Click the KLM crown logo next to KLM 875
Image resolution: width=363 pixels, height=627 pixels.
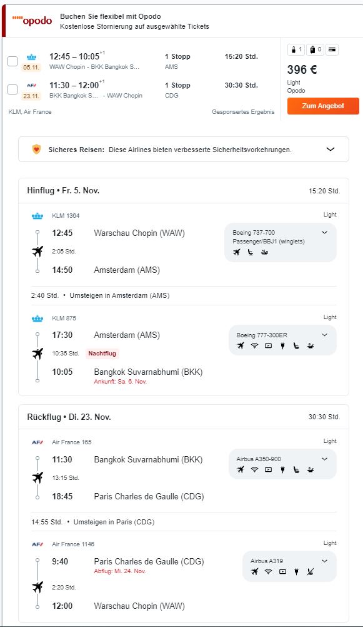[37, 319]
